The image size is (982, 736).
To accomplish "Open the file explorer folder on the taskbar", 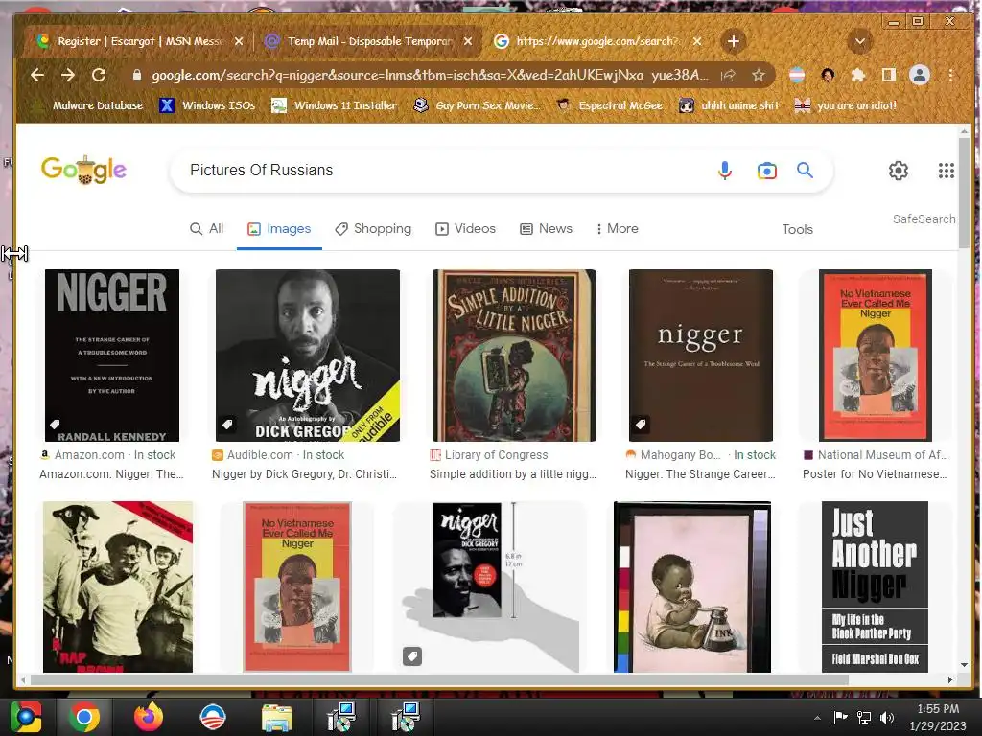I will [x=276, y=717].
